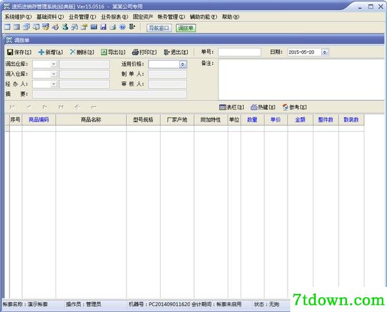Open the 业务报表 menu
The height and width of the screenshot is (312, 387).
tap(115, 17)
